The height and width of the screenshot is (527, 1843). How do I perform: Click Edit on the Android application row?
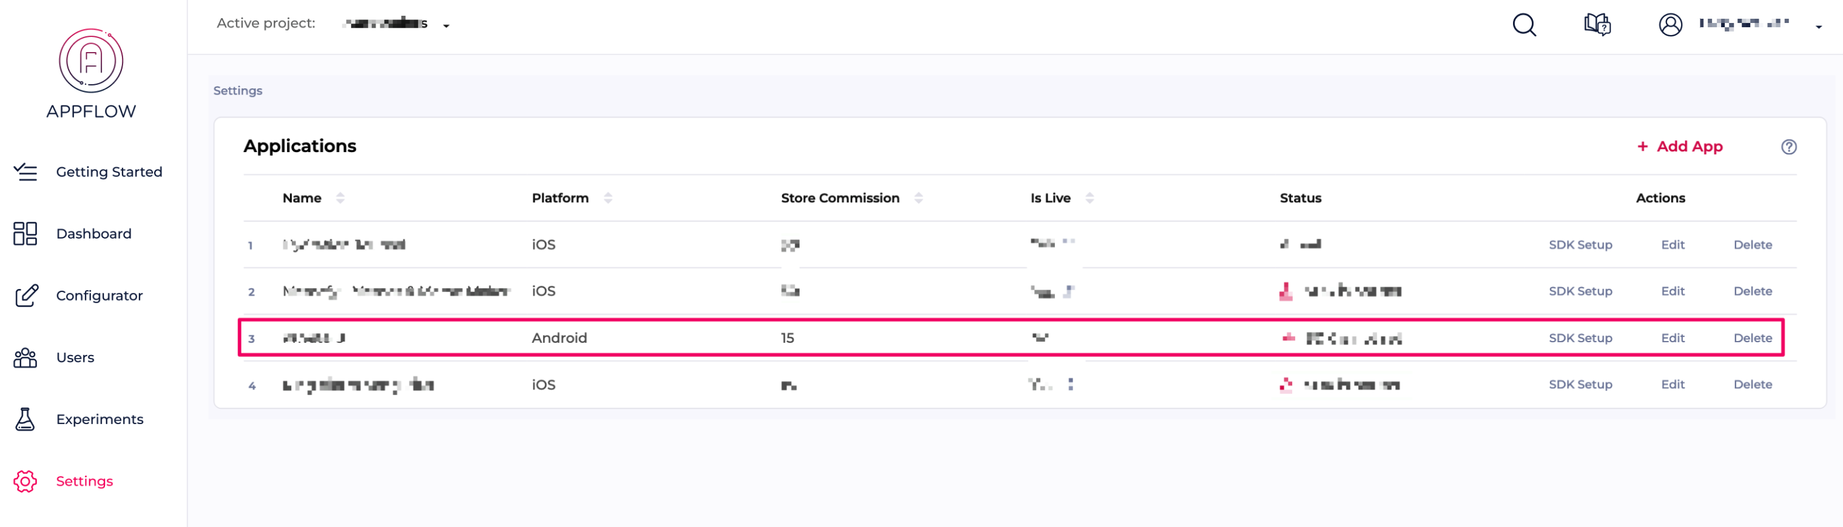point(1673,338)
